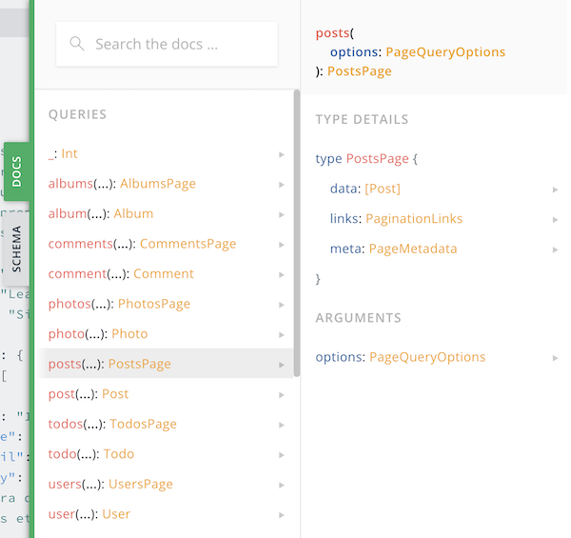Click the arrow next to users query

tap(282, 484)
